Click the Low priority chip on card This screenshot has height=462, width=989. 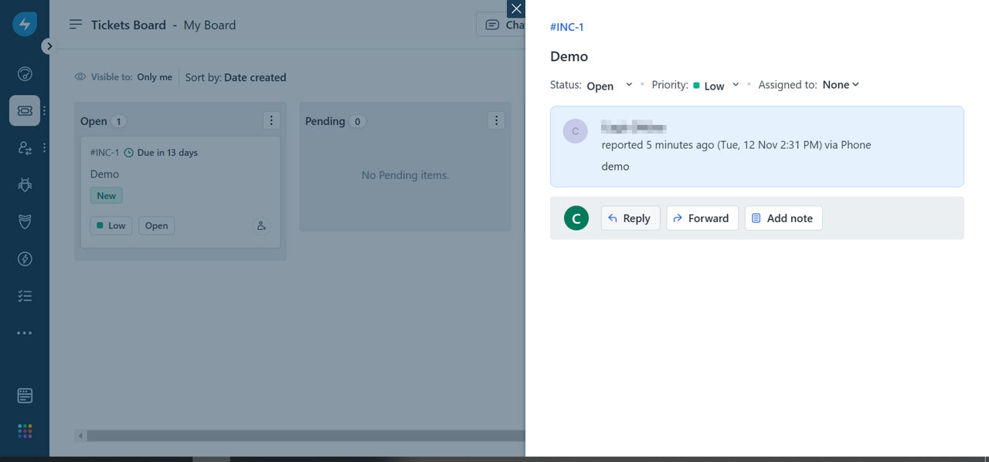pos(111,226)
